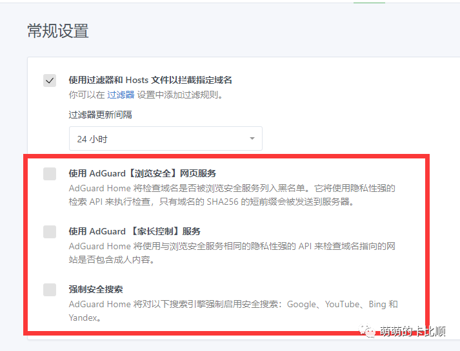Click the 使用过滤器和 Hosts 文件以拦截指定域名 label
460x351 pixels.
[150, 80]
